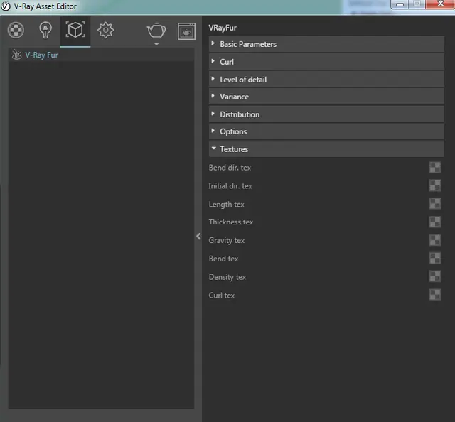
Task: Click the Gravity tex texture slot
Action: [x=434, y=240]
